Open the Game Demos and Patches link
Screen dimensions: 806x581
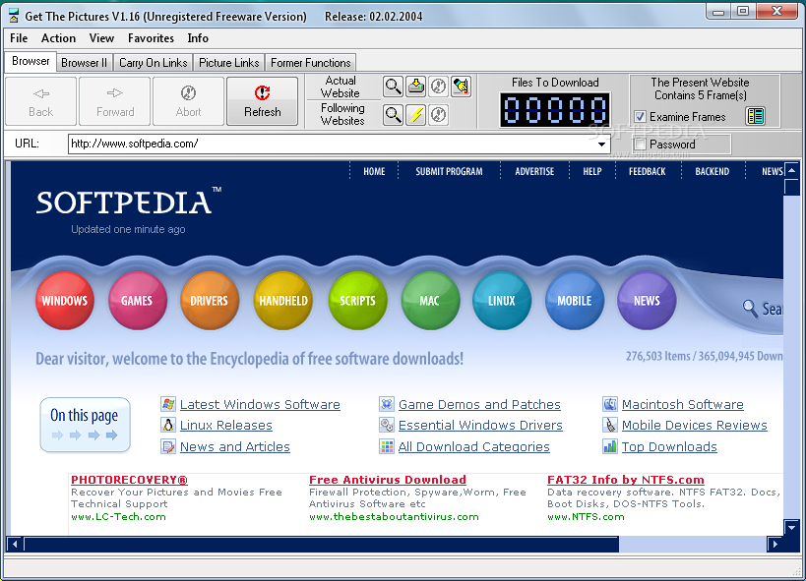tap(479, 404)
